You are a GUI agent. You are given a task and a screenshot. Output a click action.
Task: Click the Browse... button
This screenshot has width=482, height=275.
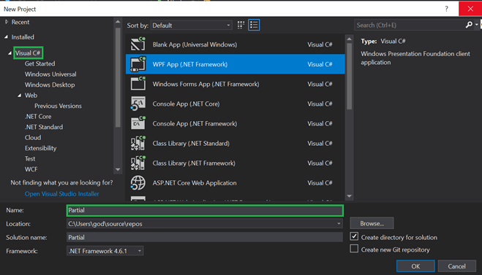coord(372,223)
